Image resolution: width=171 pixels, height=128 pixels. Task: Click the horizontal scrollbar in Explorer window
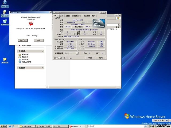83,87
